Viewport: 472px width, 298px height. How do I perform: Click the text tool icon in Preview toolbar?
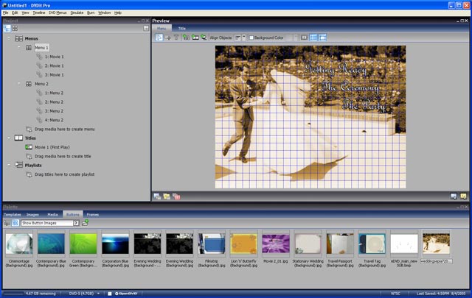[177, 37]
